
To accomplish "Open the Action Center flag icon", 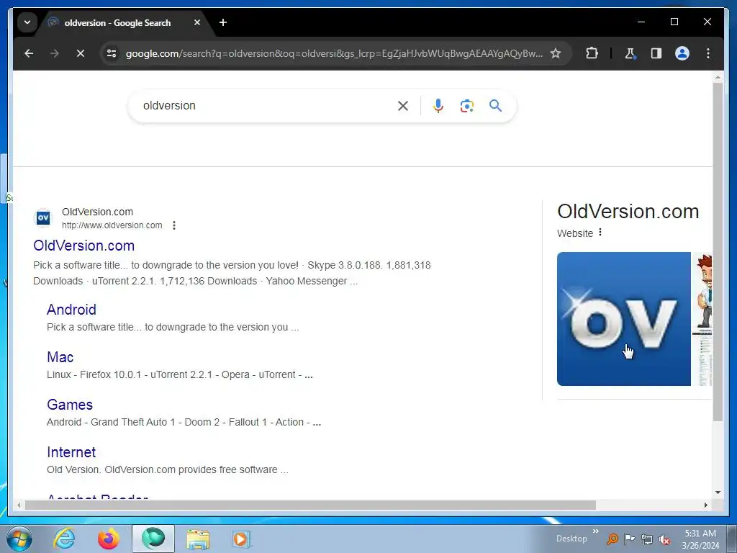I will (x=629, y=539).
